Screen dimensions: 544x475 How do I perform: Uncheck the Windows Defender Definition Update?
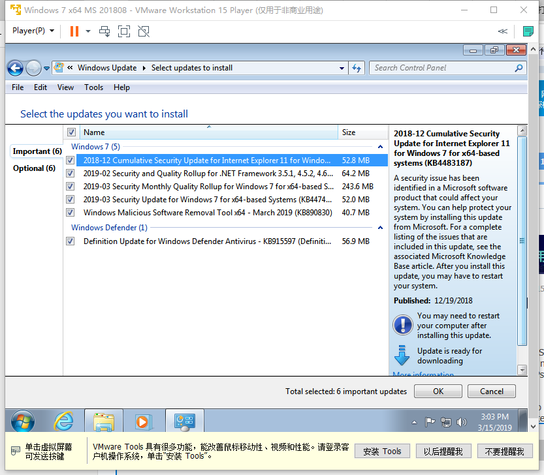[71, 241]
